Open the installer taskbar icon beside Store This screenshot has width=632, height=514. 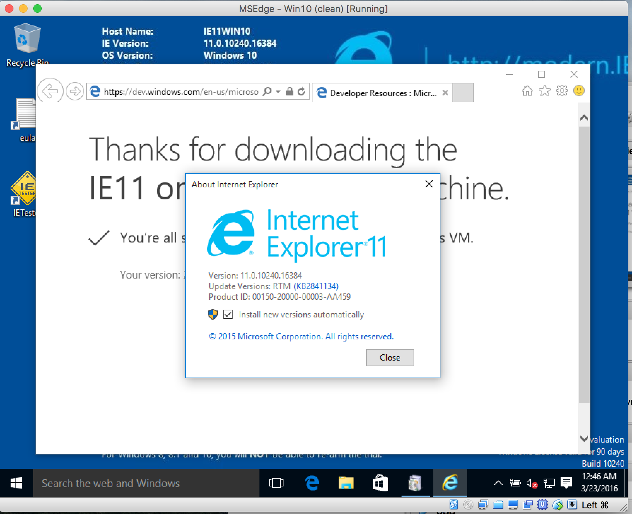pos(415,483)
